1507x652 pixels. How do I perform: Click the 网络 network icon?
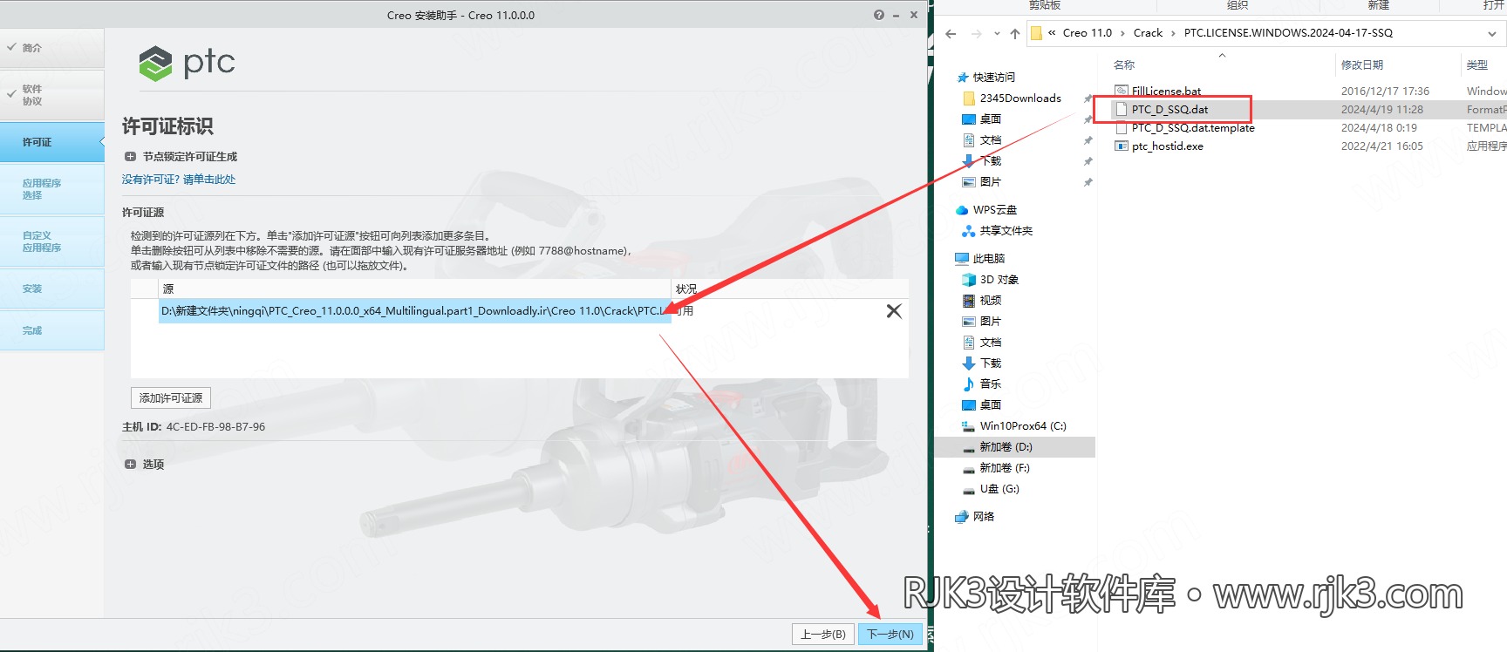[962, 517]
